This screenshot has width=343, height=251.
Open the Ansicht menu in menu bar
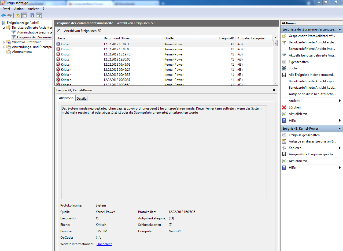coord(33,9)
